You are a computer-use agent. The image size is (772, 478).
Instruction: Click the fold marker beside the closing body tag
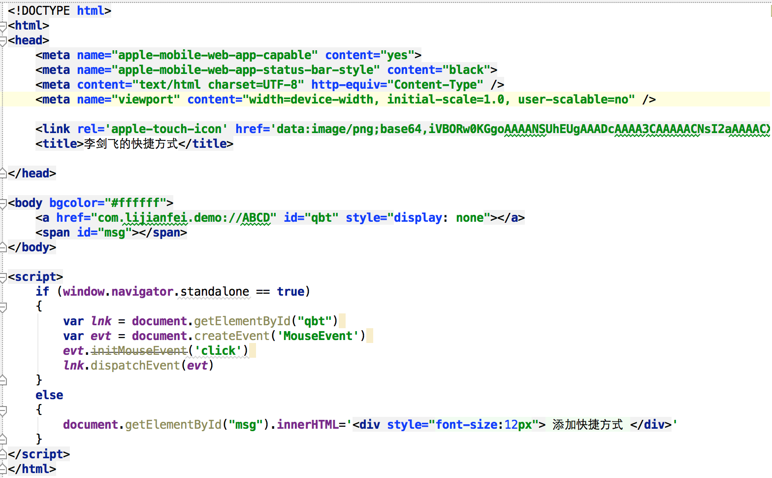pos(3,247)
